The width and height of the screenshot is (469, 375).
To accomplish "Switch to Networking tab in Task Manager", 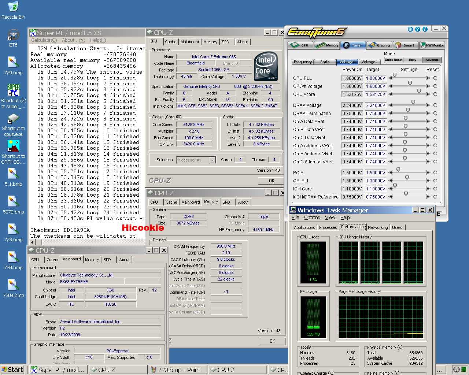I will 378,227.
